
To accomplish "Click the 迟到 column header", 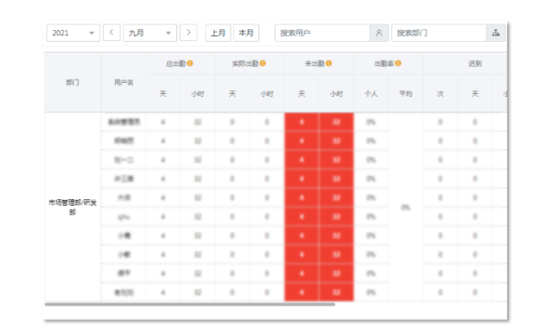I will [x=475, y=63].
